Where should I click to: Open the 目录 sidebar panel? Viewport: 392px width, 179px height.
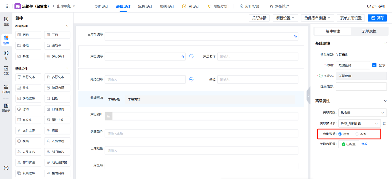pos(6,21)
